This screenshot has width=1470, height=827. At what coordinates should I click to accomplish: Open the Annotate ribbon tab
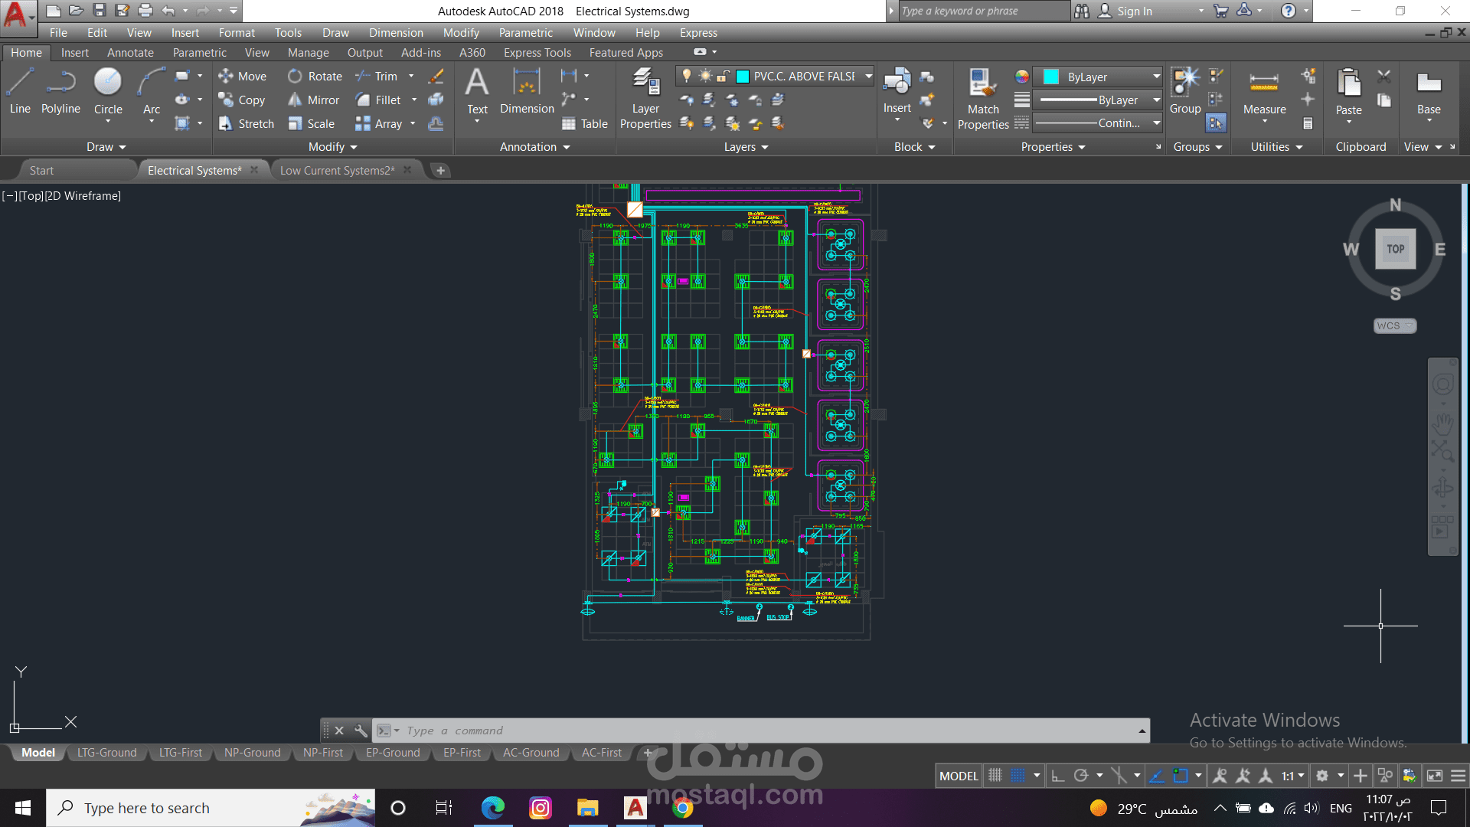130,53
